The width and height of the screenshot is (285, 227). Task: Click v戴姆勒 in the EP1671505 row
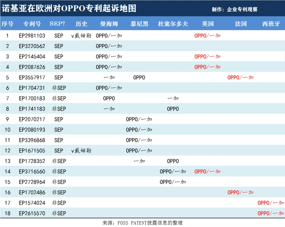tap(81, 151)
